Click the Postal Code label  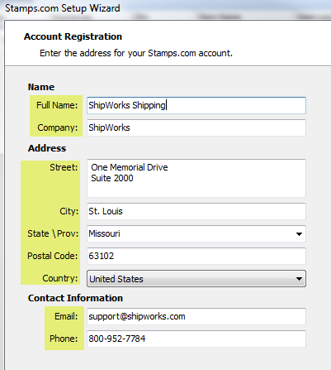click(53, 256)
